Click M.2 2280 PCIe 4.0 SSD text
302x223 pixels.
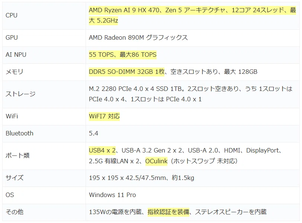pyautogui.click(x=135, y=89)
